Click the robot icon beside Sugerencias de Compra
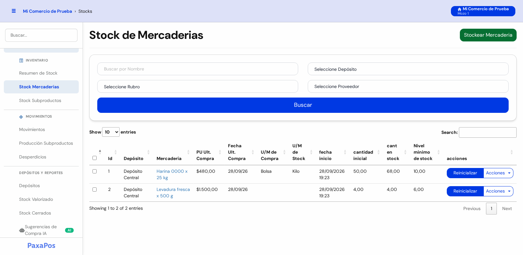Screen dimensions: 523x255 click(22, 230)
